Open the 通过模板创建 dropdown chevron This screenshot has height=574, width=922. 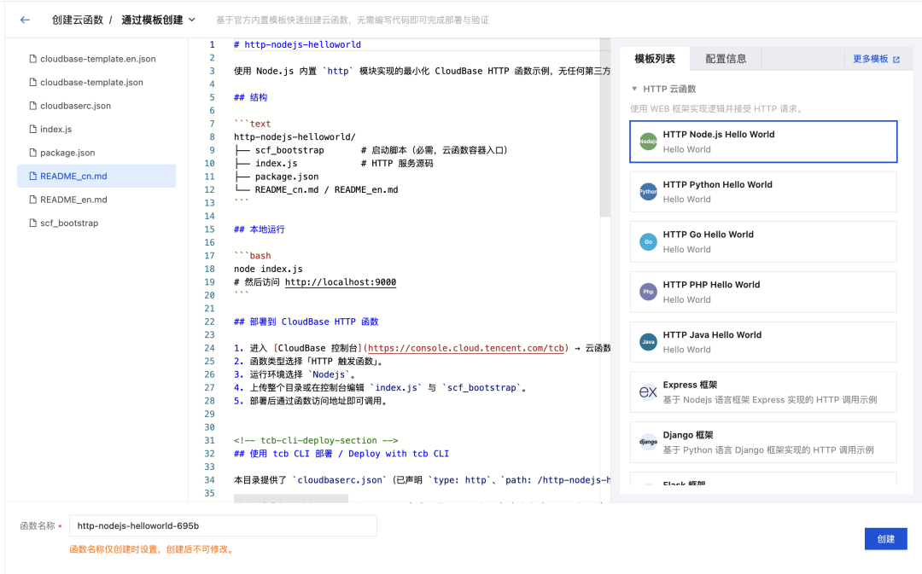[192, 20]
